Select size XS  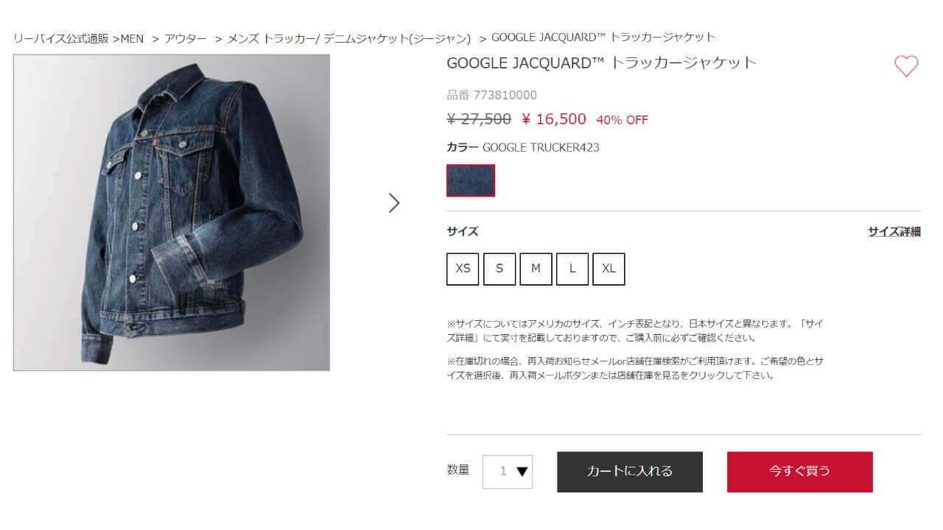[463, 269]
